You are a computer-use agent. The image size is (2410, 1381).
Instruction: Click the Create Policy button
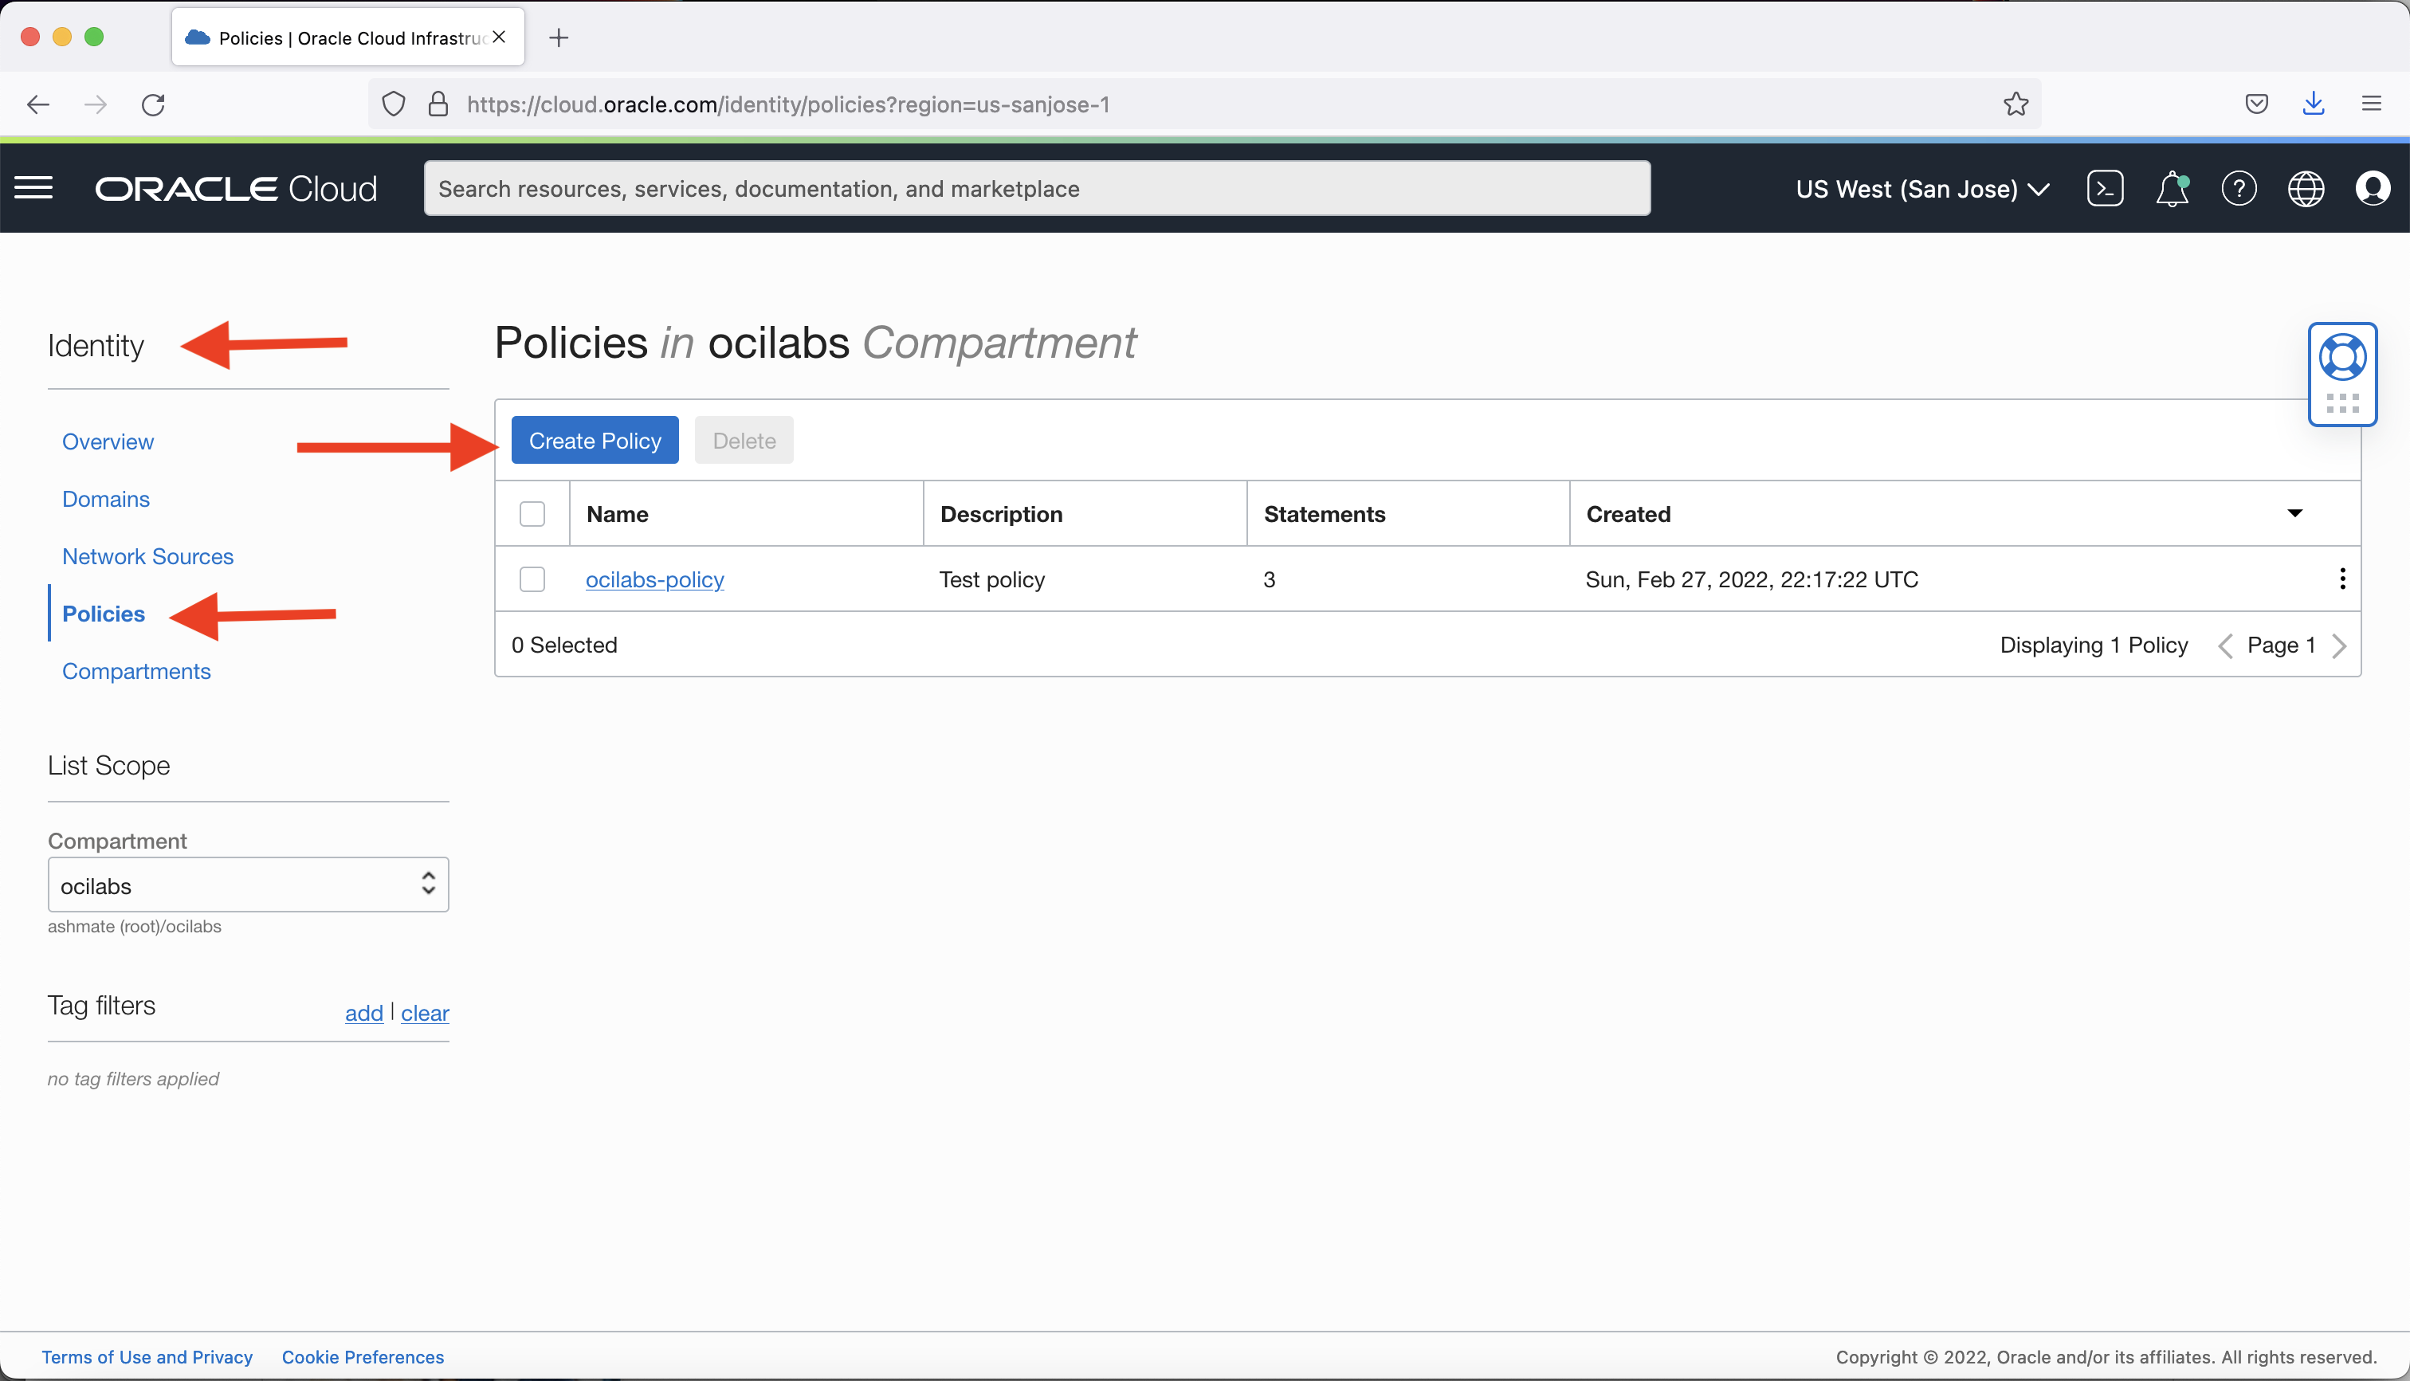pos(594,440)
